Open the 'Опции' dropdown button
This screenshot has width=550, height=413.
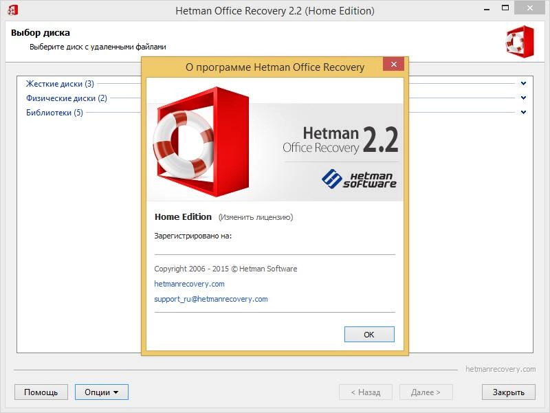coord(101,392)
